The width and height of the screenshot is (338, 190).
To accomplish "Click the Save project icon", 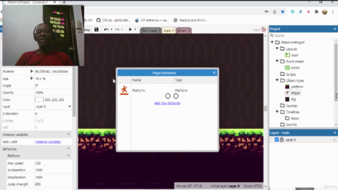I will coord(96,30).
